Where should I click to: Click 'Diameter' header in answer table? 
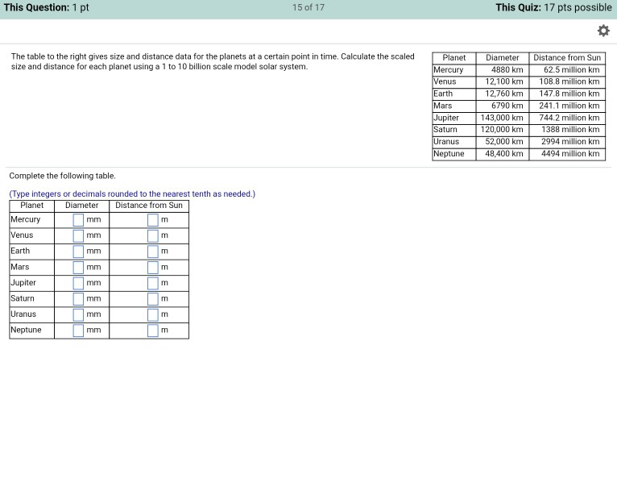82,205
